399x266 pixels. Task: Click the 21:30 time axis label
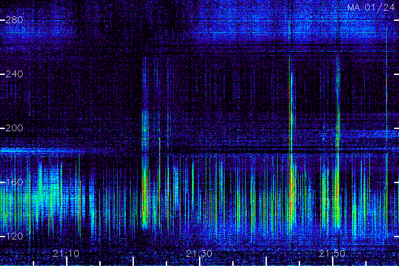[199, 254]
